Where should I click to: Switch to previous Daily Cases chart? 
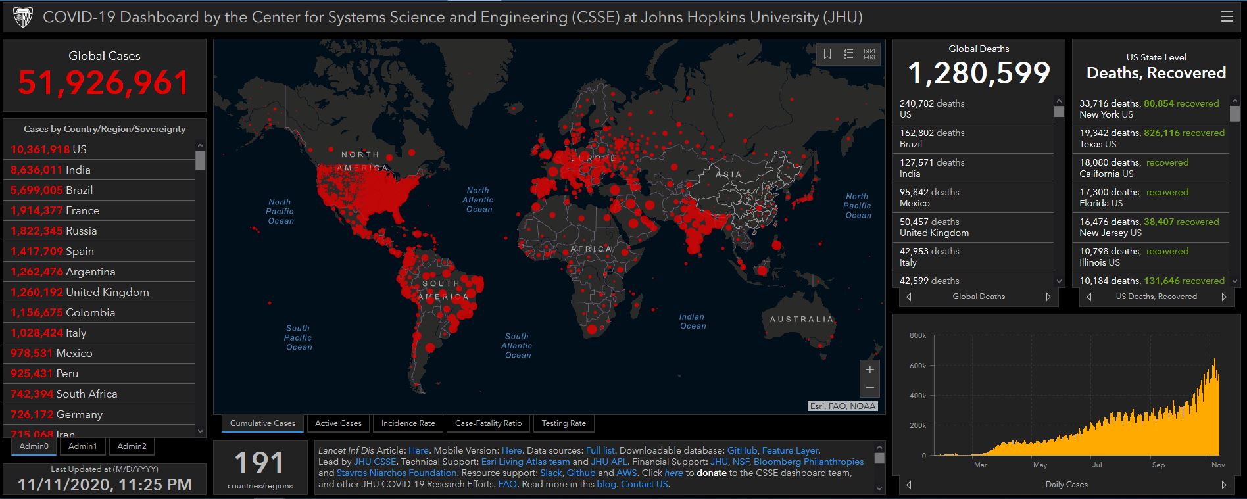[x=909, y=485]
